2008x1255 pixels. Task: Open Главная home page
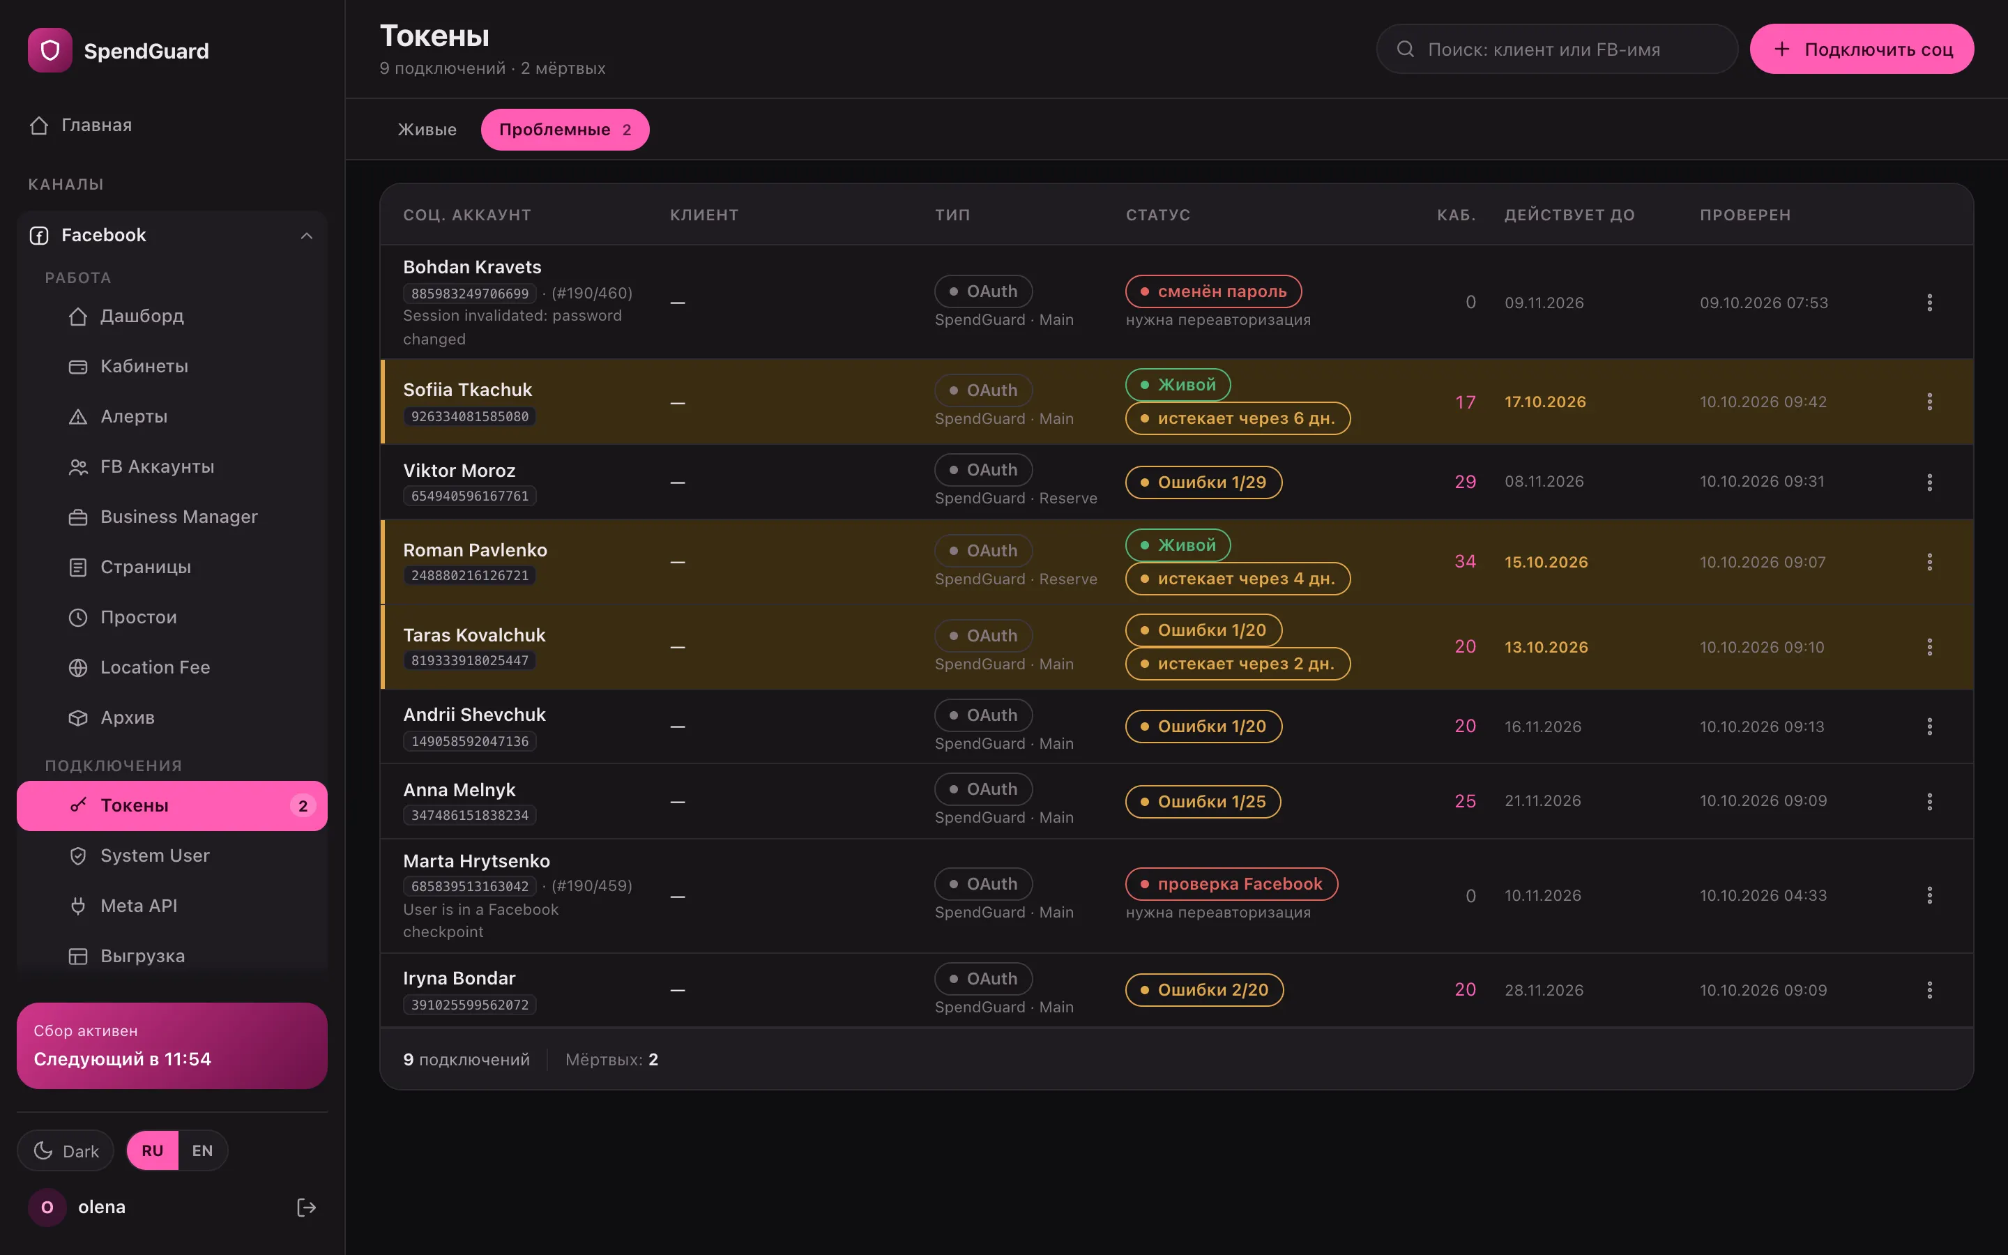click(172, 125)
